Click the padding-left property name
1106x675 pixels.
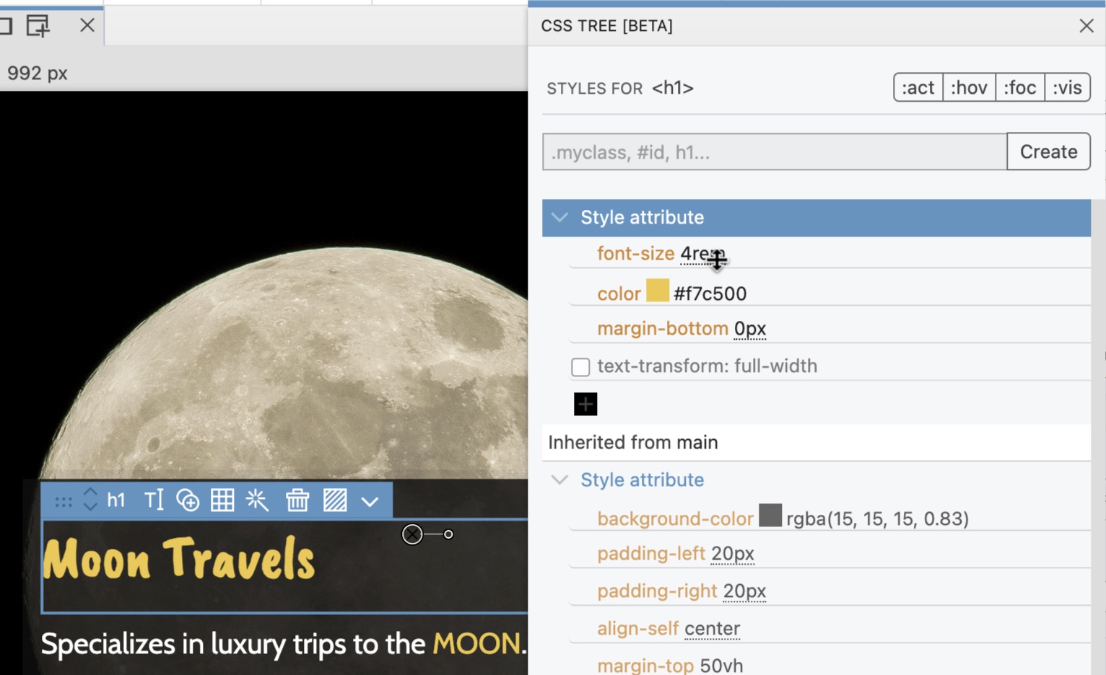pyautogui.click(x=650, y=553)
